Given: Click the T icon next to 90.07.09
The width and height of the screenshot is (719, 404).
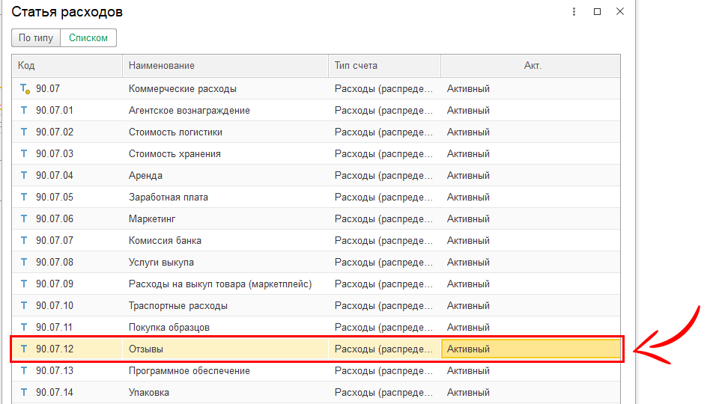Looking at the screenshot, I should click(24, 284).
